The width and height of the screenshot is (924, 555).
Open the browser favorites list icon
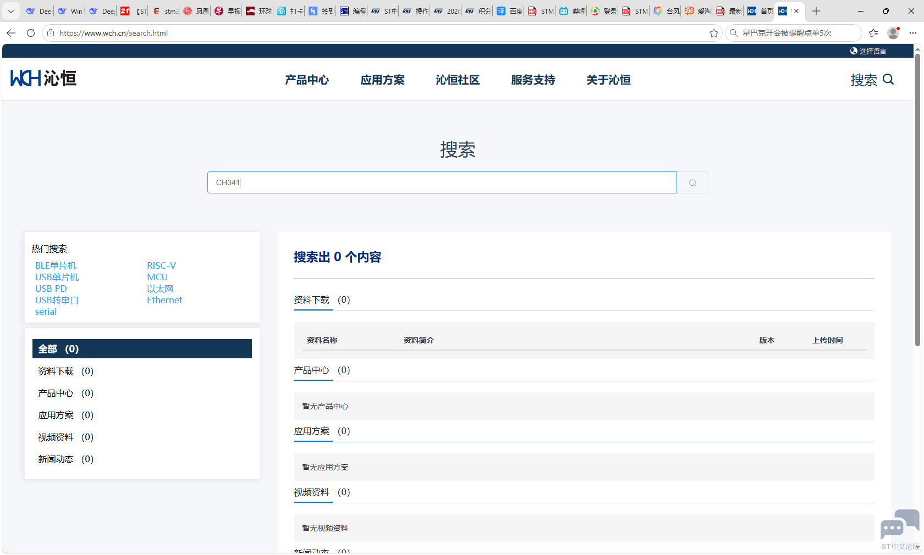(873, 33)
